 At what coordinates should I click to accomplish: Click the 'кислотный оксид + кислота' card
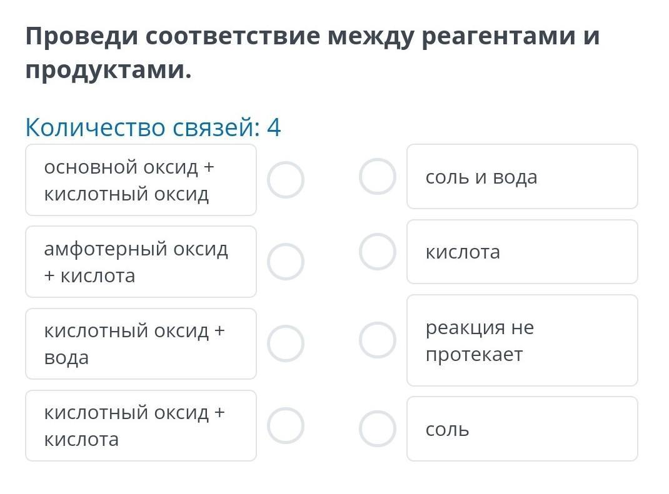[141, 425]
